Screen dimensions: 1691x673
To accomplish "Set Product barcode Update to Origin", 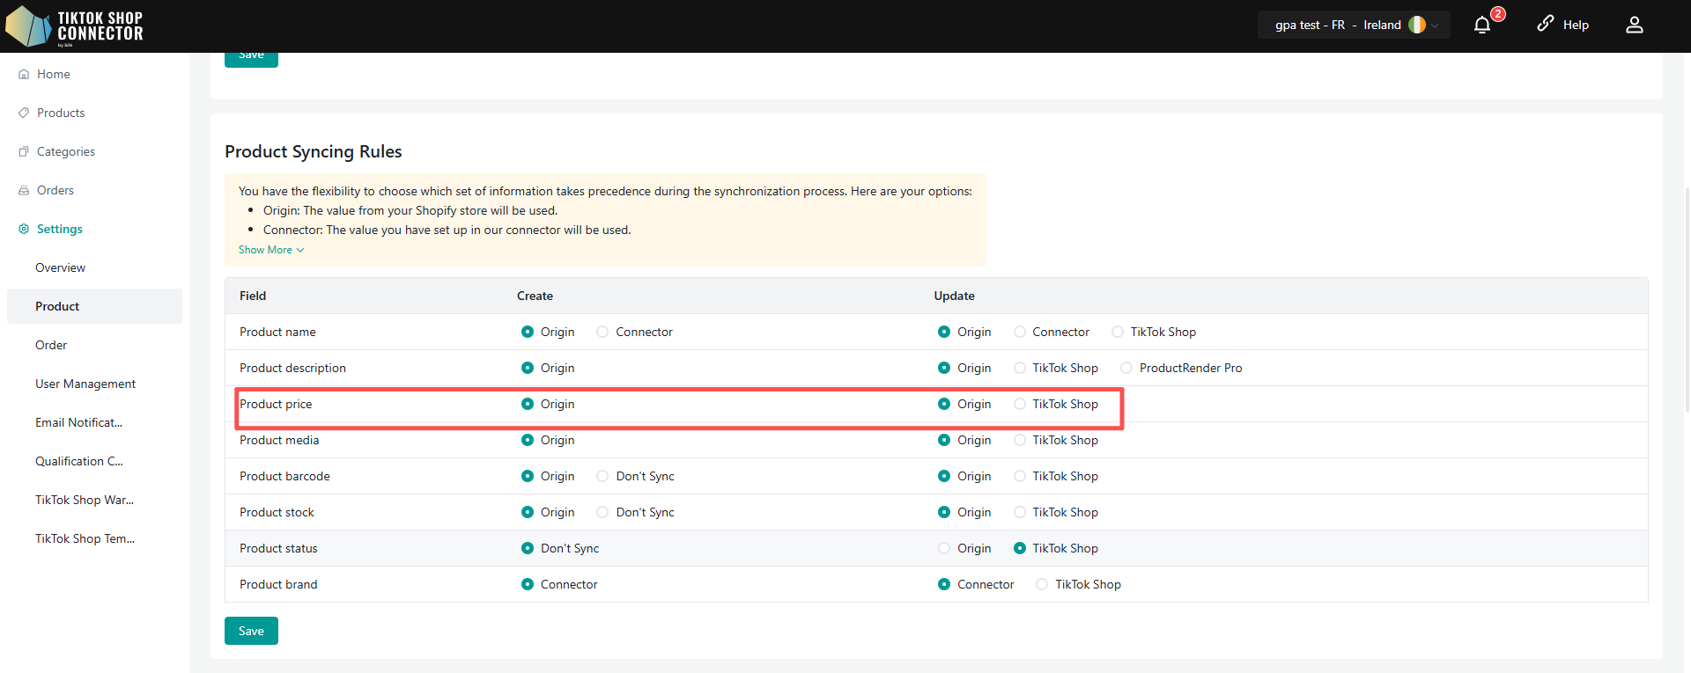I will 944,476.
